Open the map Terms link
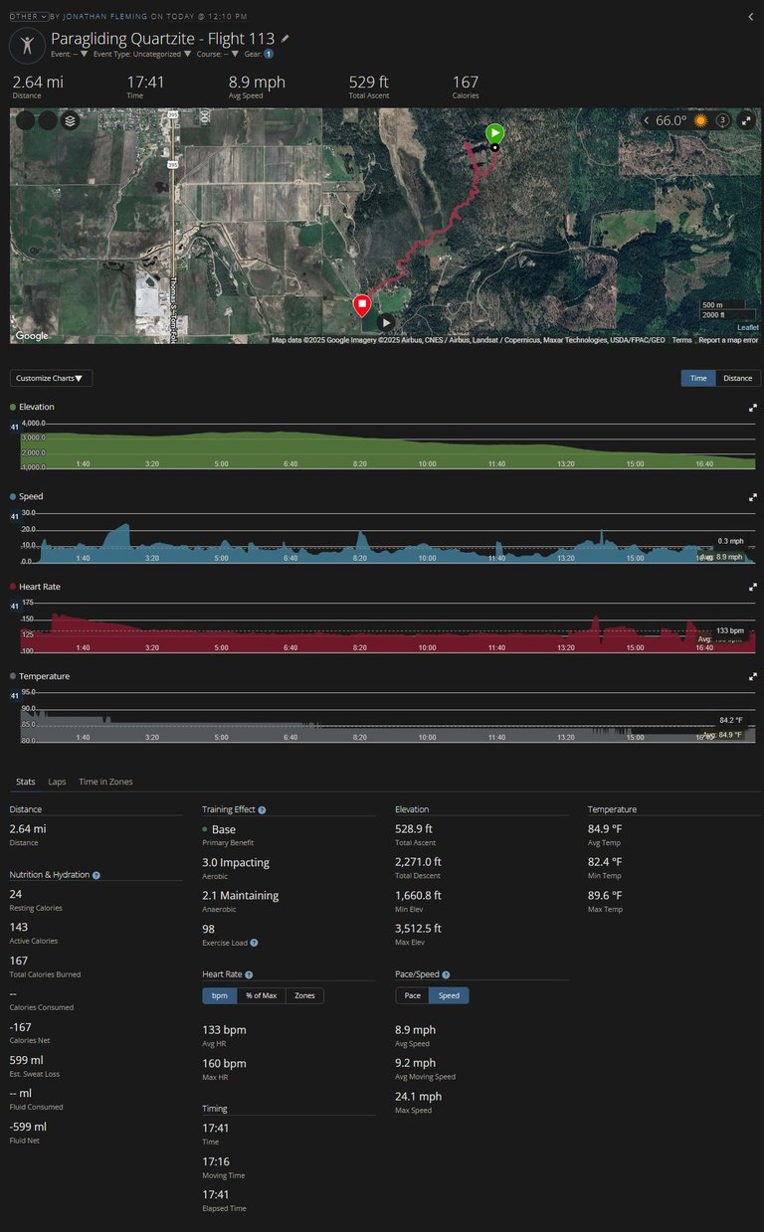The image size is (764, 1232). [x=681, y=340]
